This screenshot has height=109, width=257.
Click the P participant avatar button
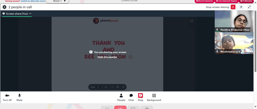tap(241, 7)
